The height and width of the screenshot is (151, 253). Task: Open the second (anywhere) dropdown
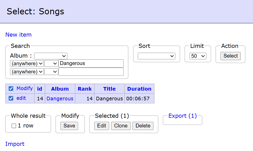pyautogui.click(x=27, y=71)
